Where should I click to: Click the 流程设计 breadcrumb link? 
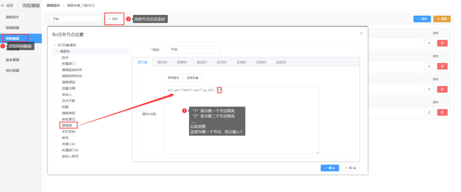pyautogui.click(x=53, y=5)
